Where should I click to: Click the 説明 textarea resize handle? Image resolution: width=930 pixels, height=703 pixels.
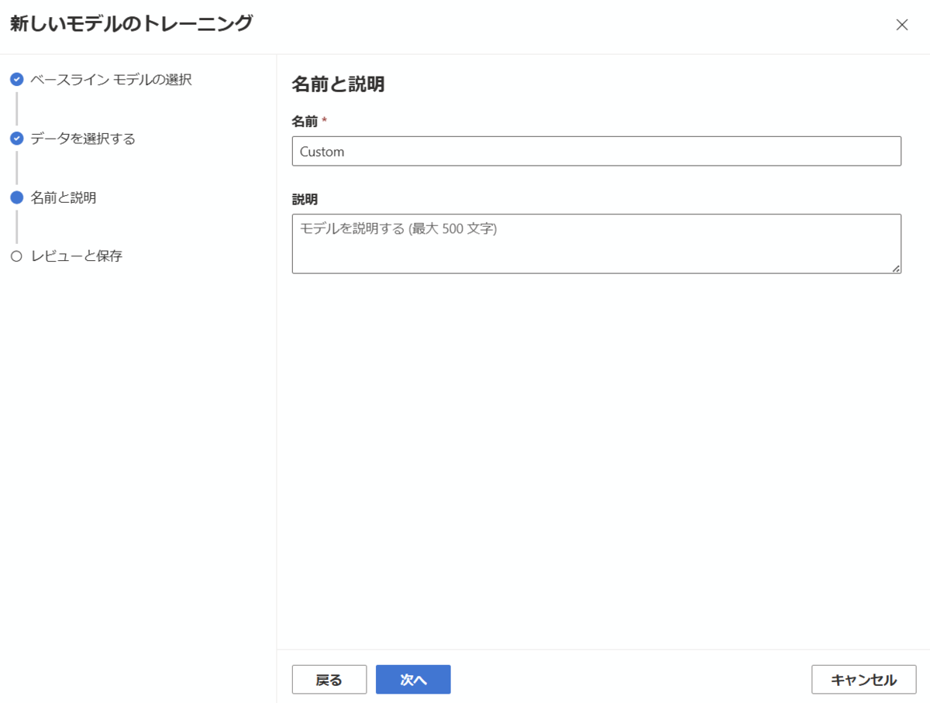[x=895, y=268]
